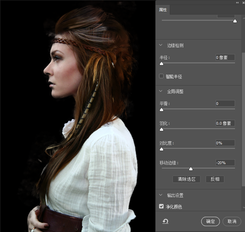Collapse the 边缘检测 section
The width and height of the screenshot is (245, 232).
pos(161,45)
